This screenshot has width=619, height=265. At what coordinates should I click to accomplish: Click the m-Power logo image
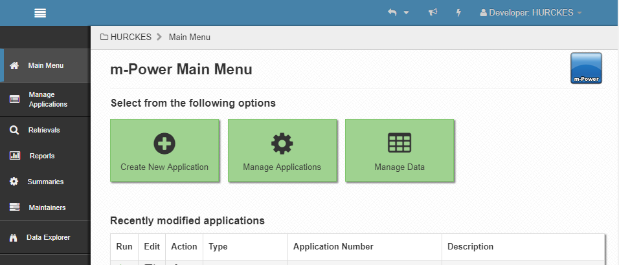[586, 69]
